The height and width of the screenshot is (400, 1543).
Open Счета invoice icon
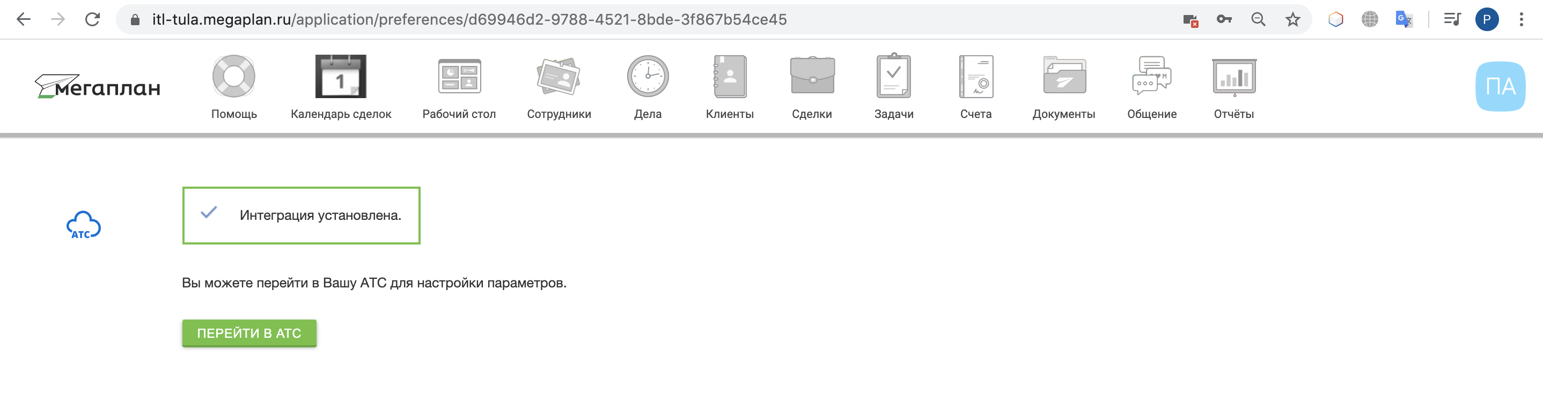point(976,76)
